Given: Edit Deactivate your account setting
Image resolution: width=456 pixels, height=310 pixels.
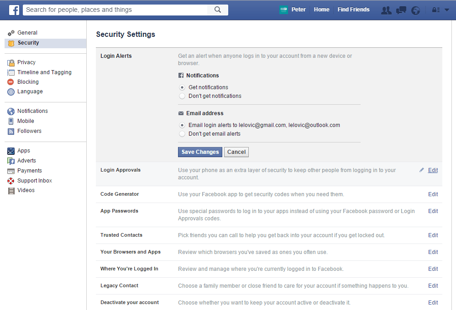Looking at the screenshot, I should tap(433, 302).
